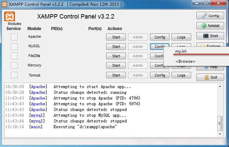Image resolution: width=229 pixels, height=147 pixels.
Task: Open the Tomcat Logs button
Action: [x=181, y=75]
